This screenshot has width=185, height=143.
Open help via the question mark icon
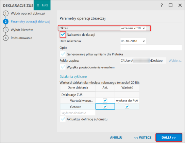[162, 5]
